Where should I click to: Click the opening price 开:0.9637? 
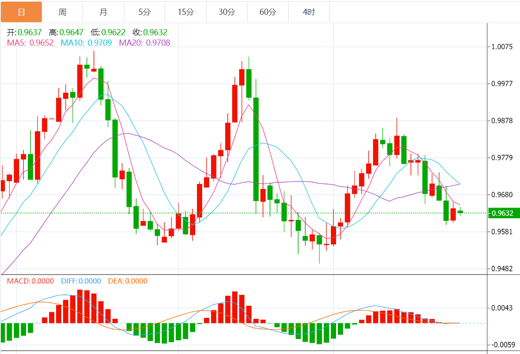(24, 32)
